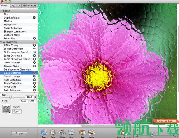Screen dimensions: 179x138
Task: Click the Rotate toolbar icon
Action: (91, 133)
